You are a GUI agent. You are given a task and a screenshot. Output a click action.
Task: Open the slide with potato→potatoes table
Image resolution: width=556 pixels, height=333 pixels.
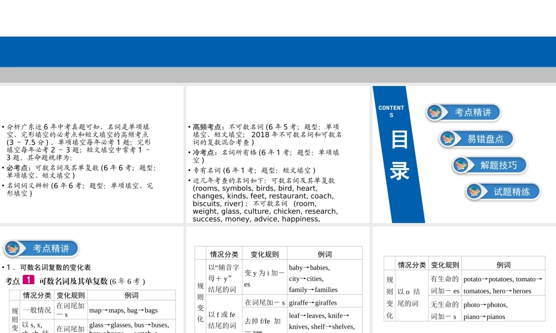[x=464, y=280]
